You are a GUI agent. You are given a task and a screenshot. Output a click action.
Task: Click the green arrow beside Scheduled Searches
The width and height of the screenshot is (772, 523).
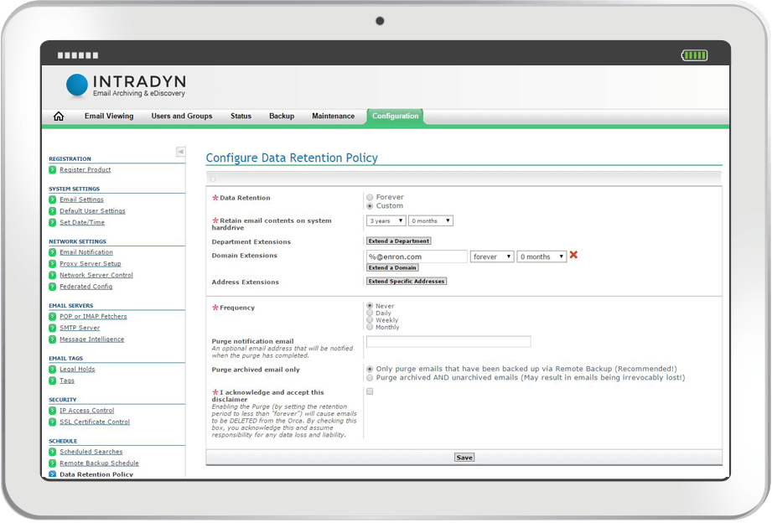(x=54, y=452)
